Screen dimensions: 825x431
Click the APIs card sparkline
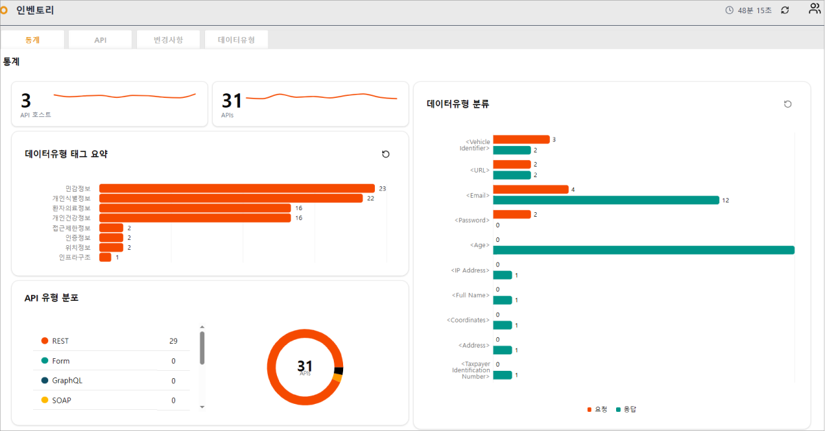point(321,97)
